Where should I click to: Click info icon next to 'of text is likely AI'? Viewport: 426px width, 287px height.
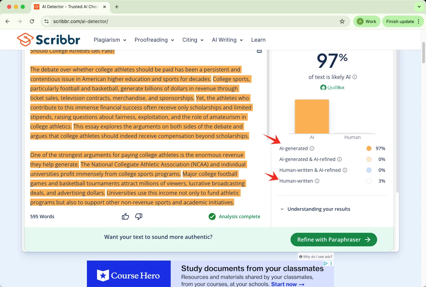355,77
